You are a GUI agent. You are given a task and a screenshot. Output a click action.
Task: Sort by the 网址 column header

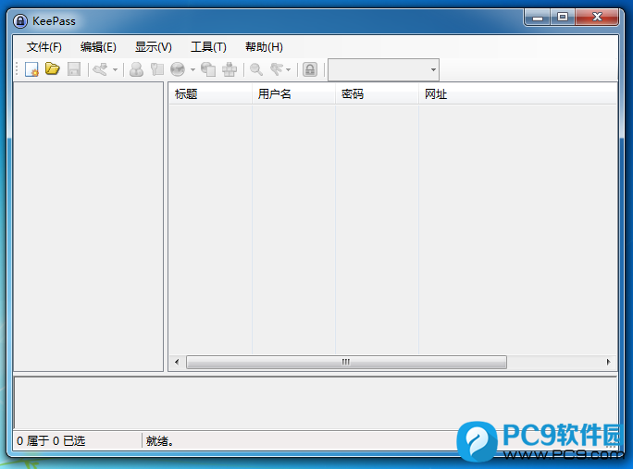pyautogui.click(x=518, y=94)
